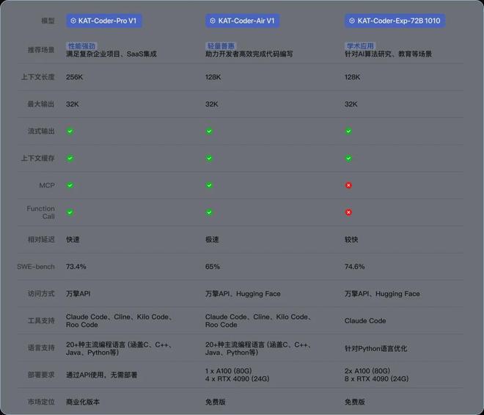Click the green check for 流式输出 under KAT-Coder-Pro V1
This screenshot has height=415, width=484.
coord(70,131)
